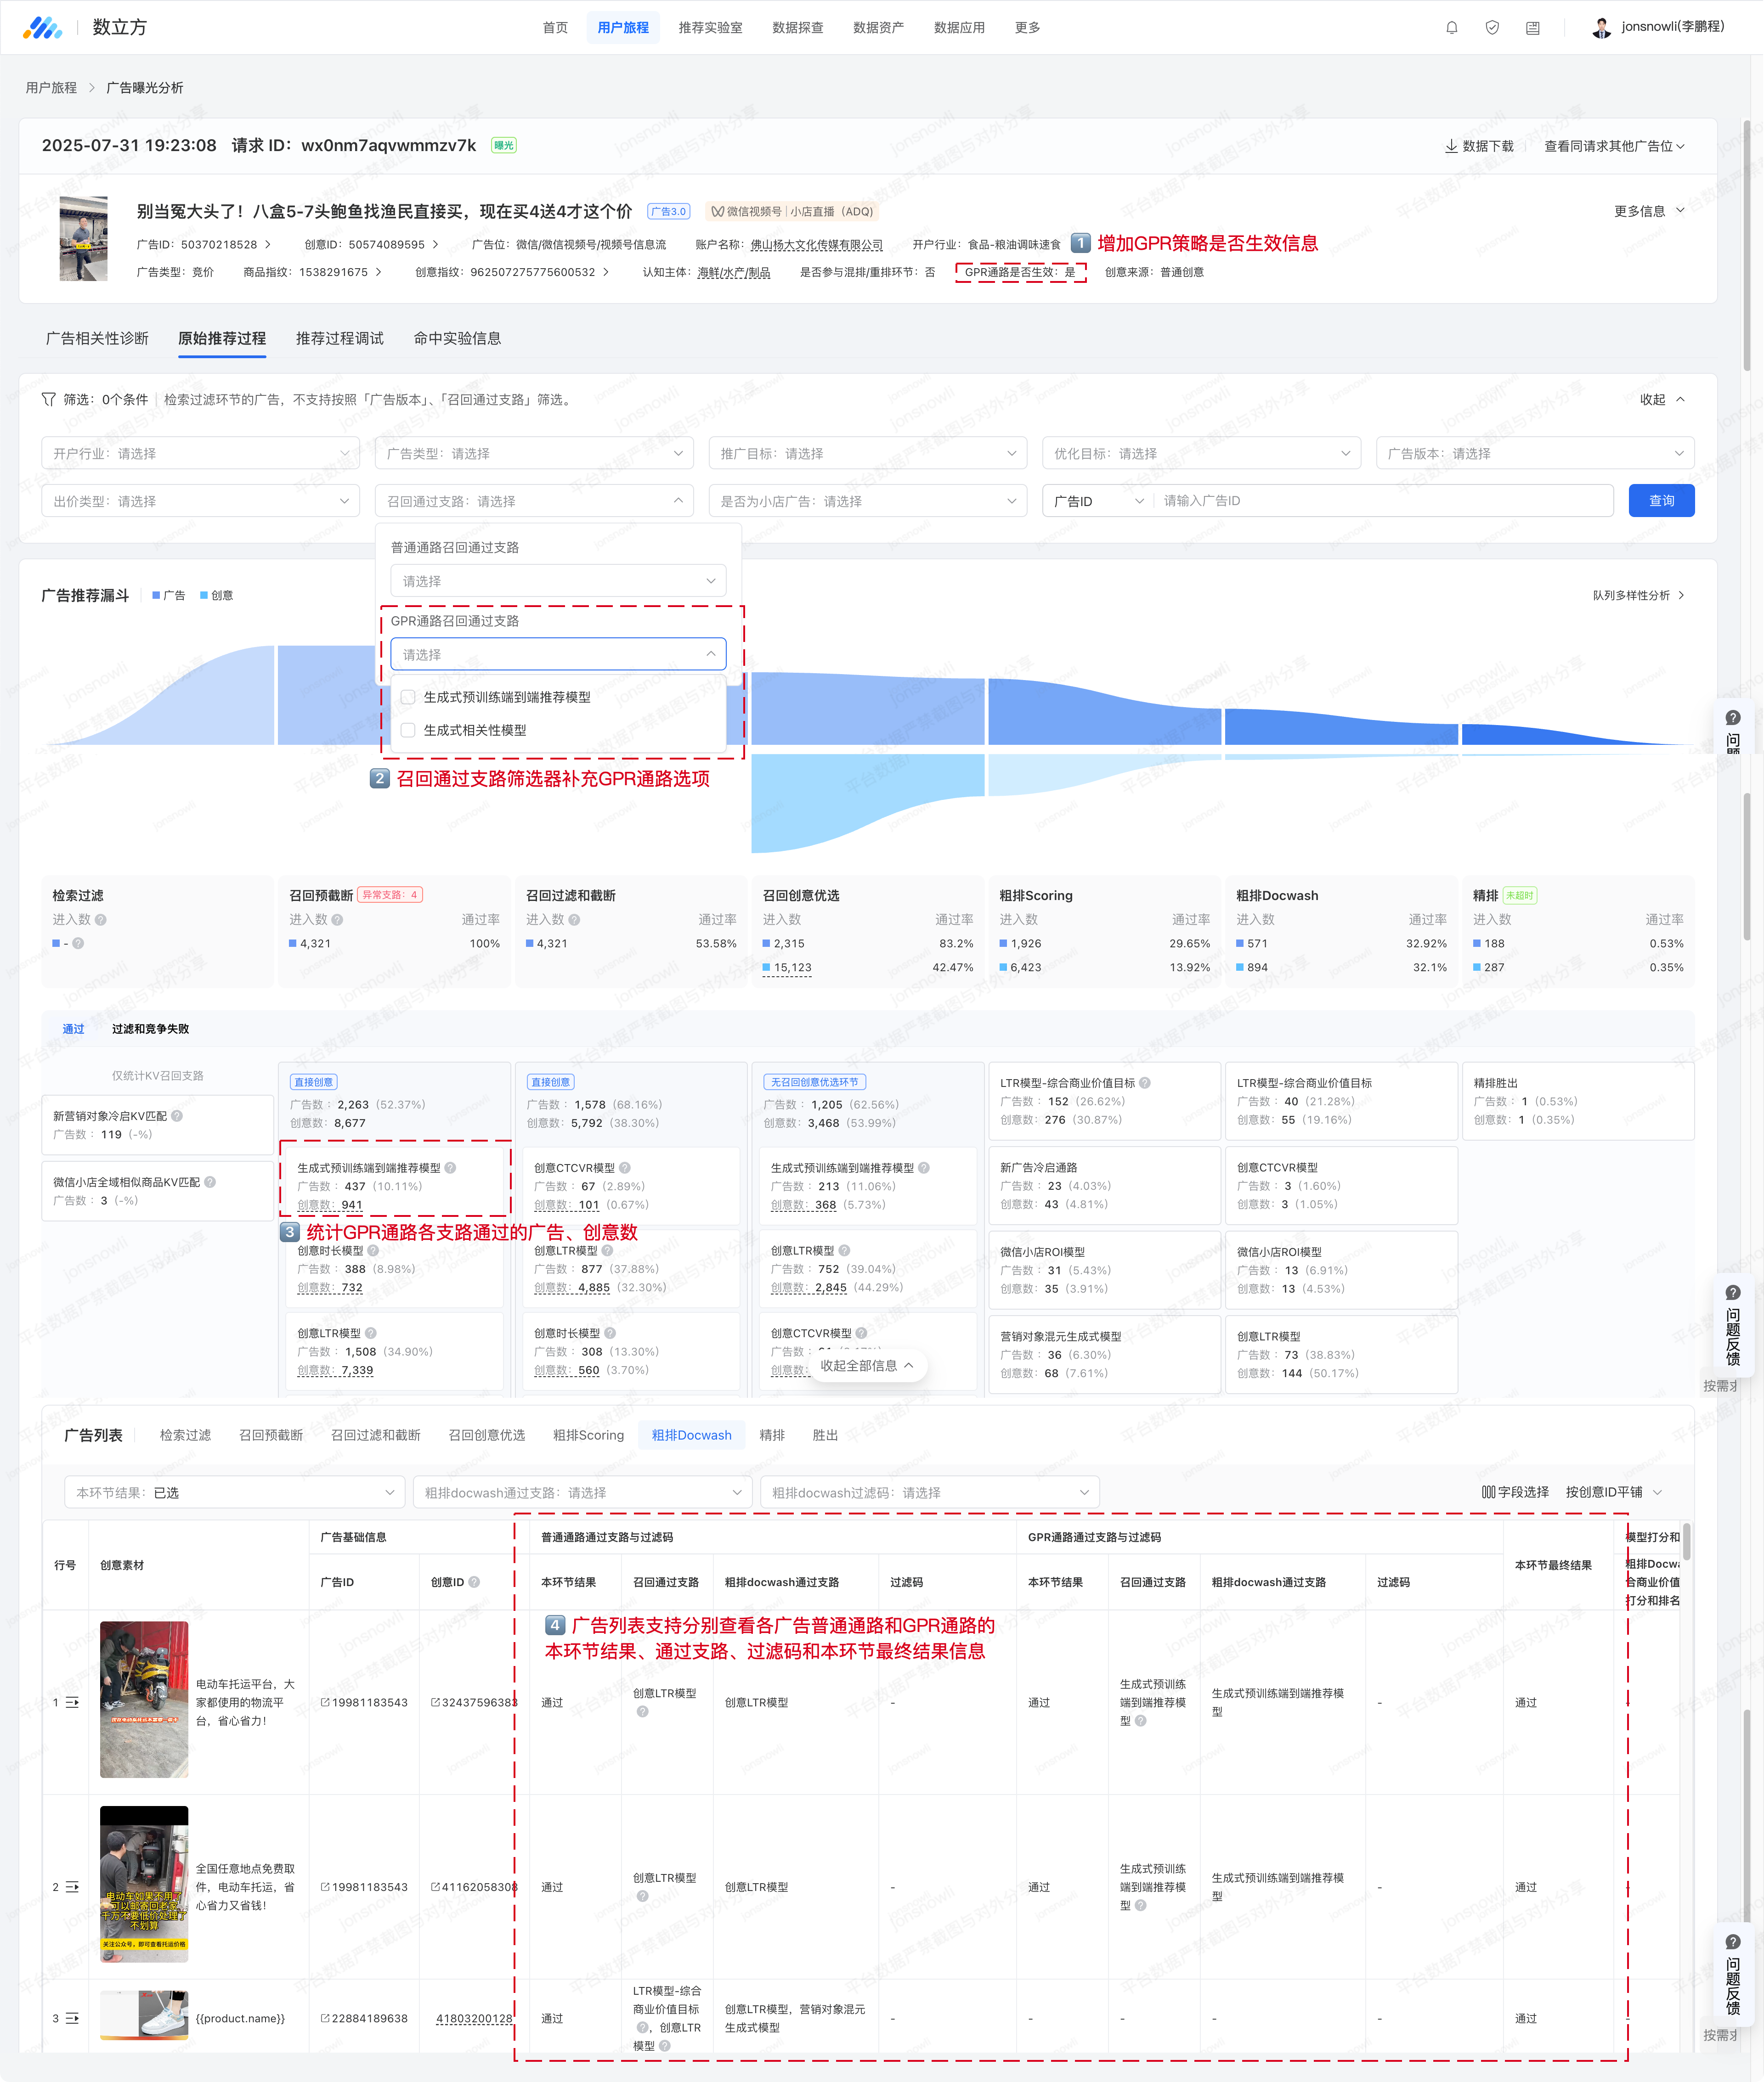Click the blue 广告 legend swatch
Viewport: 1764px width, 2082px height.
pos(156,595)
